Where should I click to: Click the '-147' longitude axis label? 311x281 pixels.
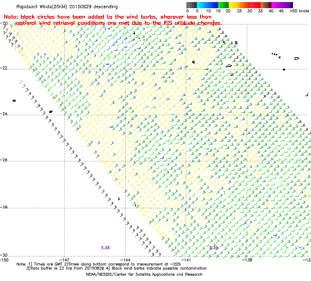[65, 260]
